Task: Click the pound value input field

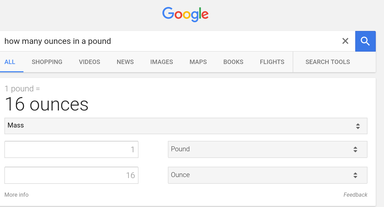Action: point(71,149)
